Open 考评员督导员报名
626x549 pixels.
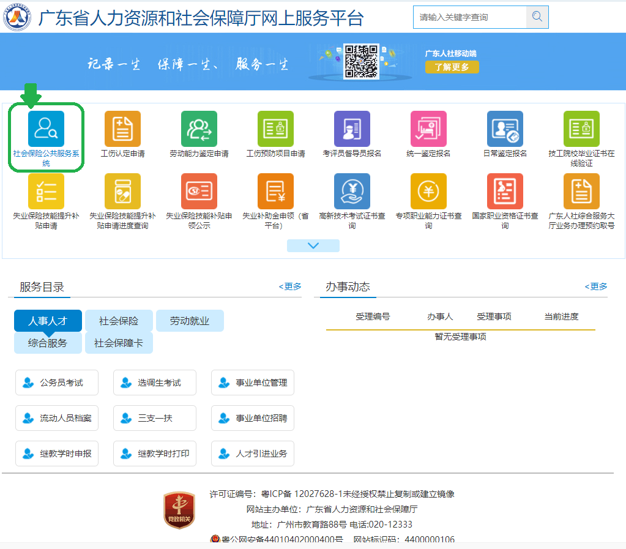pos(351,129)
